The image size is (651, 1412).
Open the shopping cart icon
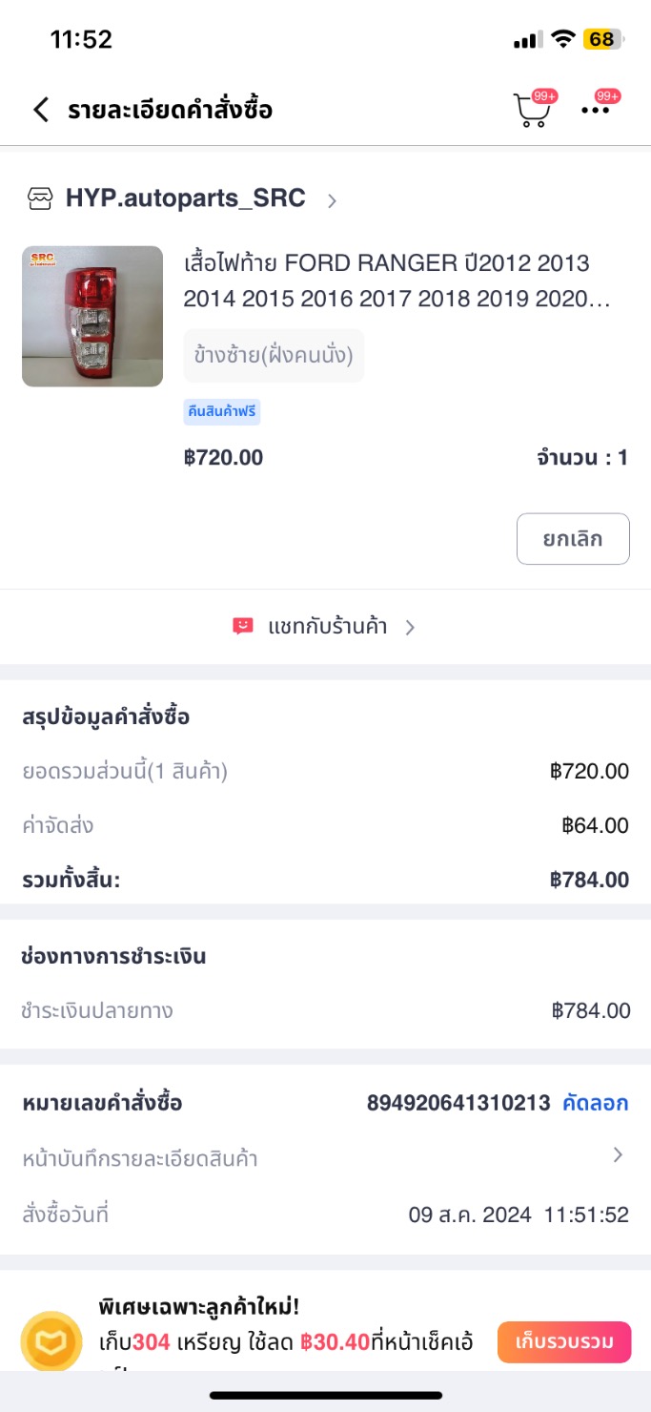pos(532,111)
